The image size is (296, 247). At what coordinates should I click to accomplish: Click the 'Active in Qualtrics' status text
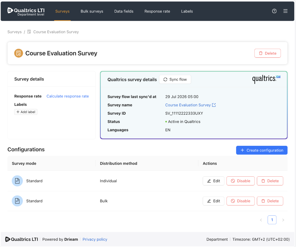pos(184,121)
